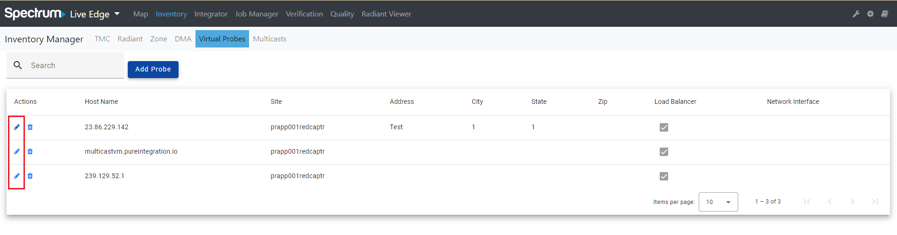Open the Map menu
Viewport: 897px width, 235px height.
pos(140,14)
